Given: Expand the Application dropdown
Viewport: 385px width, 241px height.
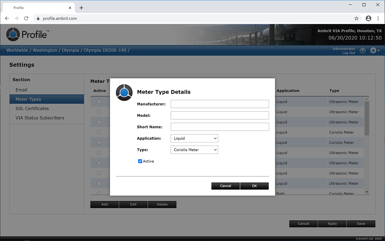Looking at the screenshot, I should click(194, 138).
